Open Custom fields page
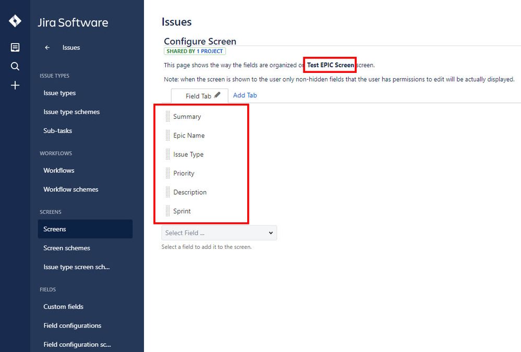The height and width of the screenshot is (352, 521). (x=63, y=307)
